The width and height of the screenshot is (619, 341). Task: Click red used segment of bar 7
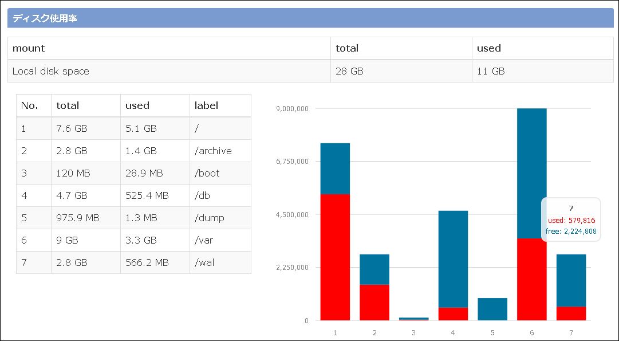571,313
